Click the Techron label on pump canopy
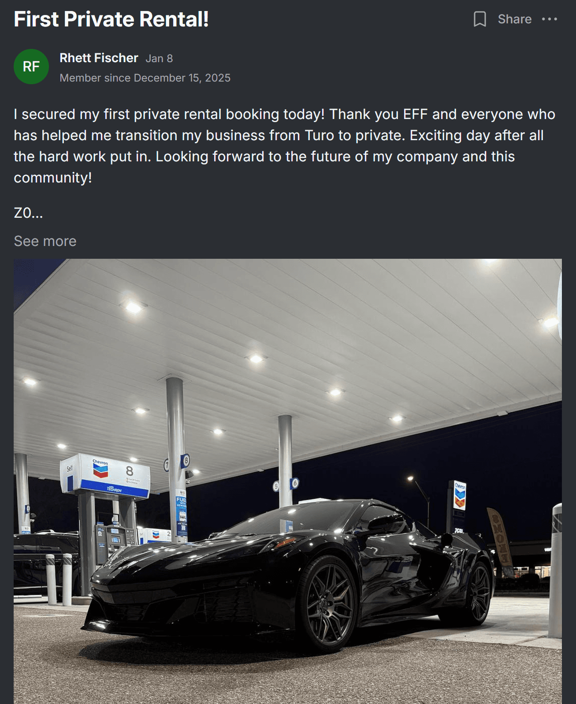The width and height of the screenshot is (576, 704). pos(114,489)
